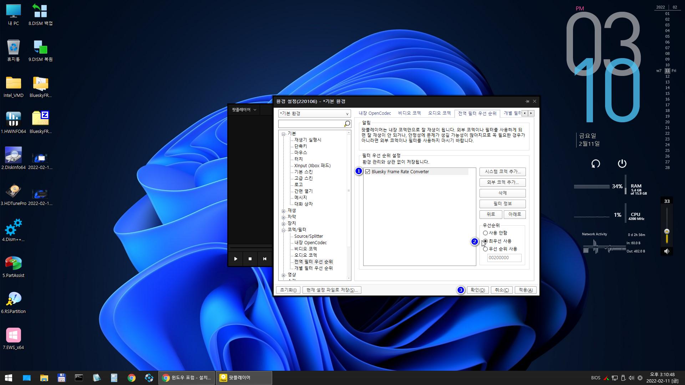This screenshot has width=685, height=385.
Task: Switch to the 비디오 코덱 tab
Action: [410, 113]
